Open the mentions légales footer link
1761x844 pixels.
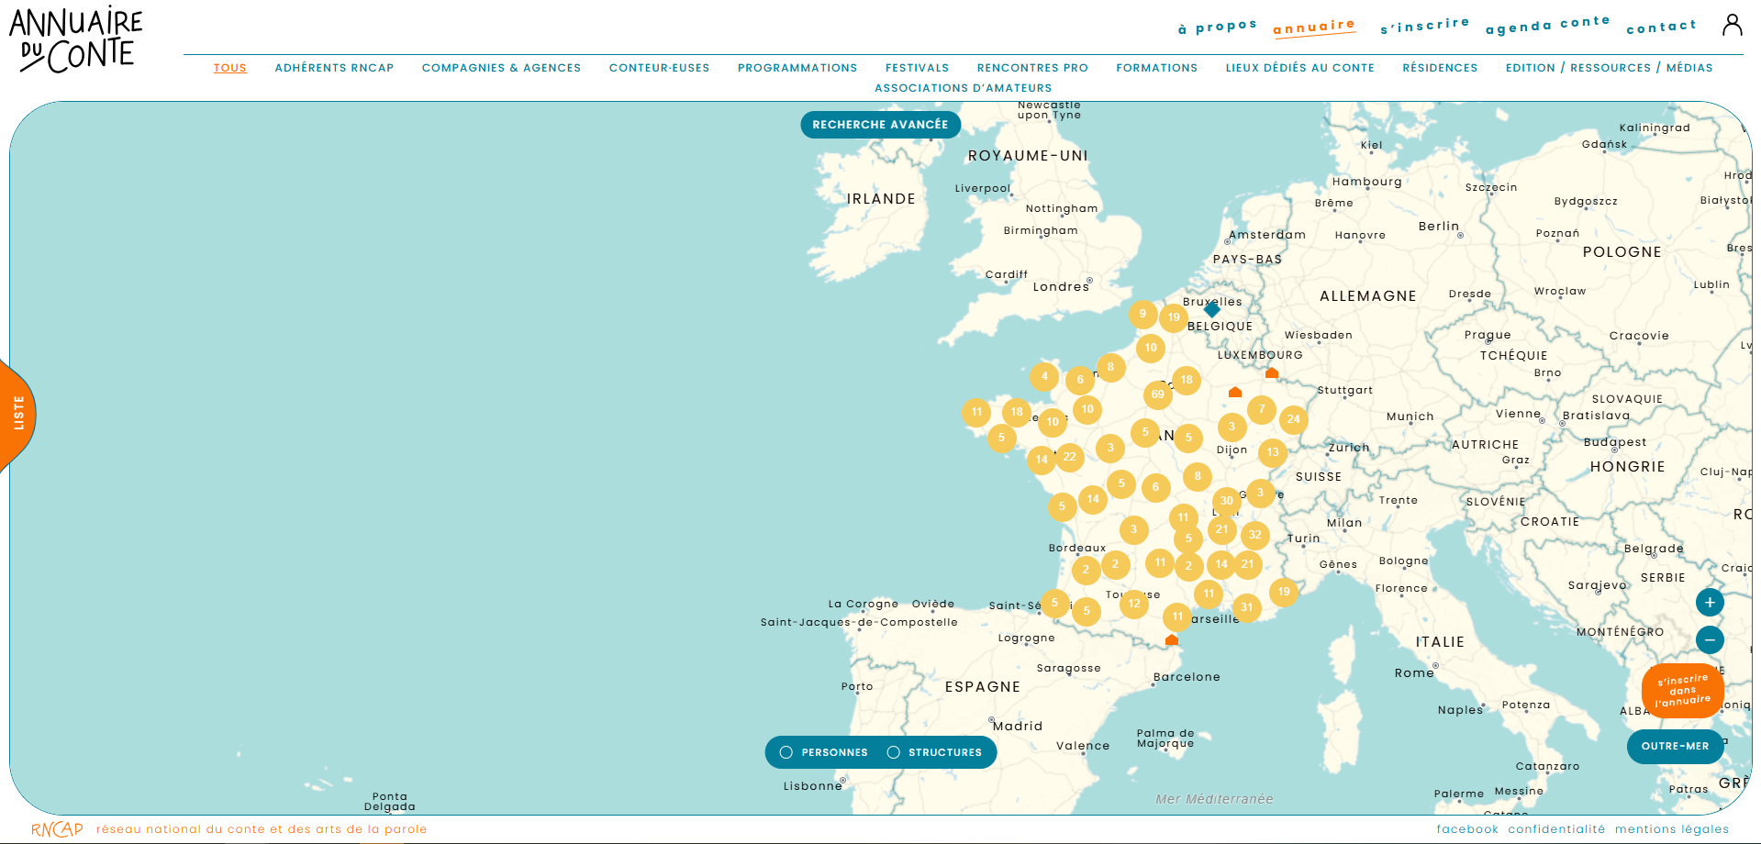(x=1672, y=829)
